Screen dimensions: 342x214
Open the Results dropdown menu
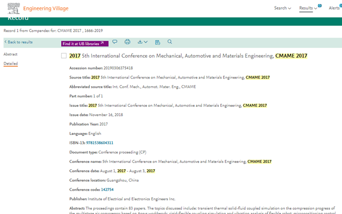pyautogui.click(x=308, y=8)
